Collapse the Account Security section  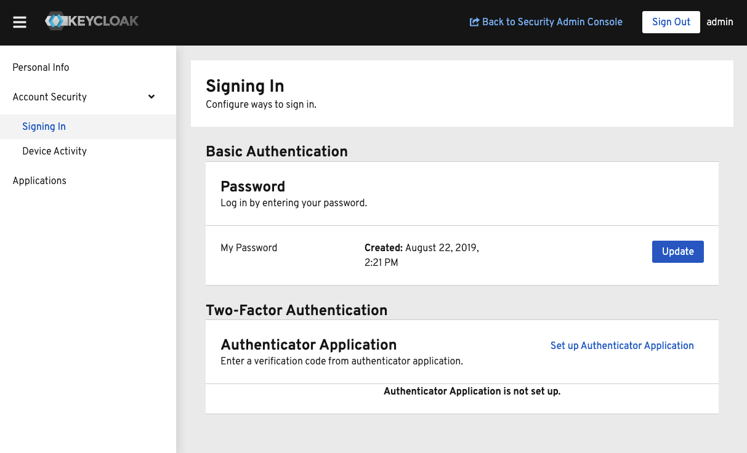click(151, 97)
